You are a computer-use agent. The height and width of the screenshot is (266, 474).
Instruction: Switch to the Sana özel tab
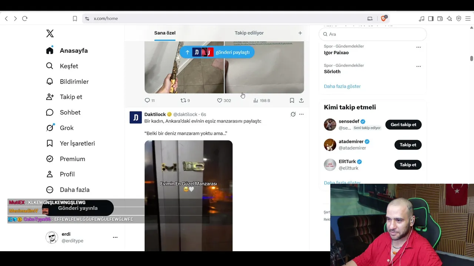pos(165,33)
